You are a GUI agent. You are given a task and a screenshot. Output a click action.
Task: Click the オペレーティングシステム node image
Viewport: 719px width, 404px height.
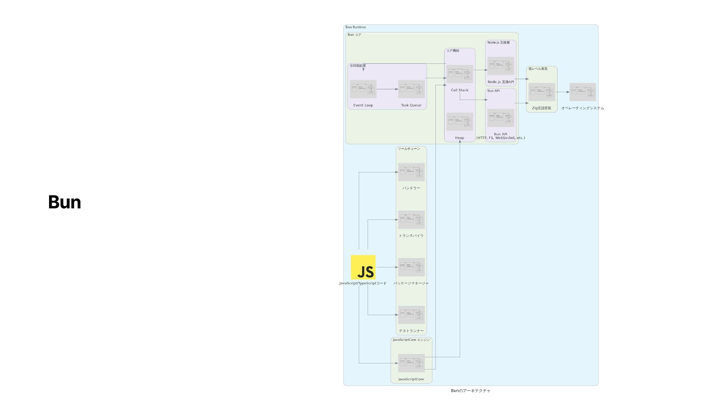(x=583, y=92)
